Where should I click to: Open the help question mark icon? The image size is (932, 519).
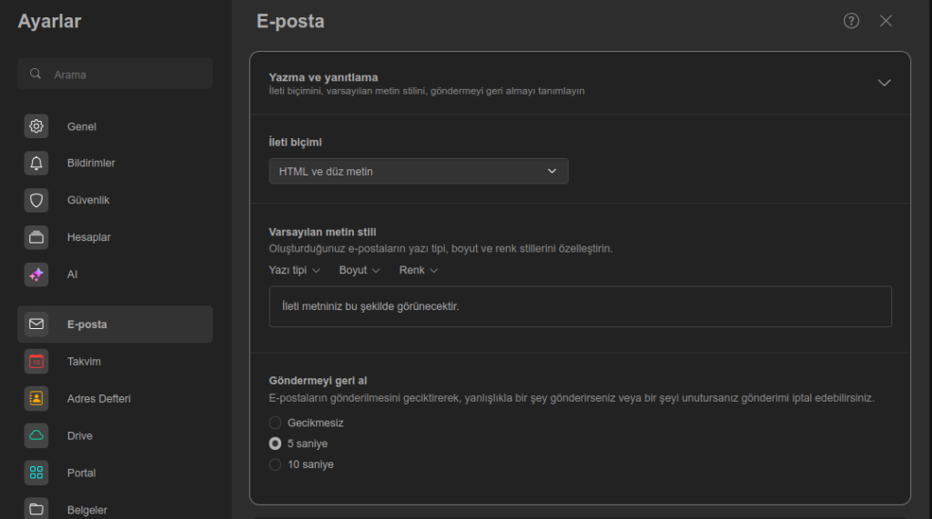[x=851, y=21]
